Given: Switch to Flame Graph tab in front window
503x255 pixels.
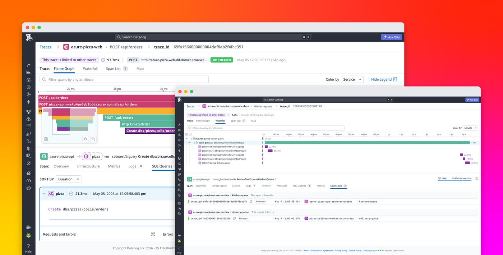Looking at the screenshot, I should pos(203,121).
